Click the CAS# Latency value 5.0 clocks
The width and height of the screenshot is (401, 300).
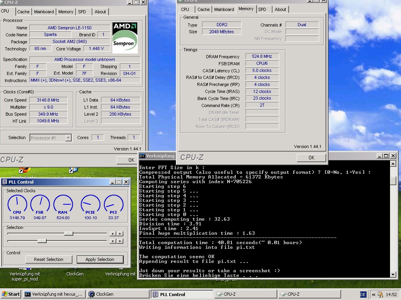click(x=262, y=70)
